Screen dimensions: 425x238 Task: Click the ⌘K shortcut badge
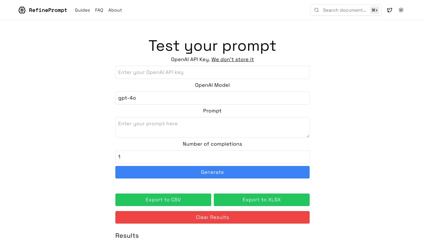pos(374,10)
